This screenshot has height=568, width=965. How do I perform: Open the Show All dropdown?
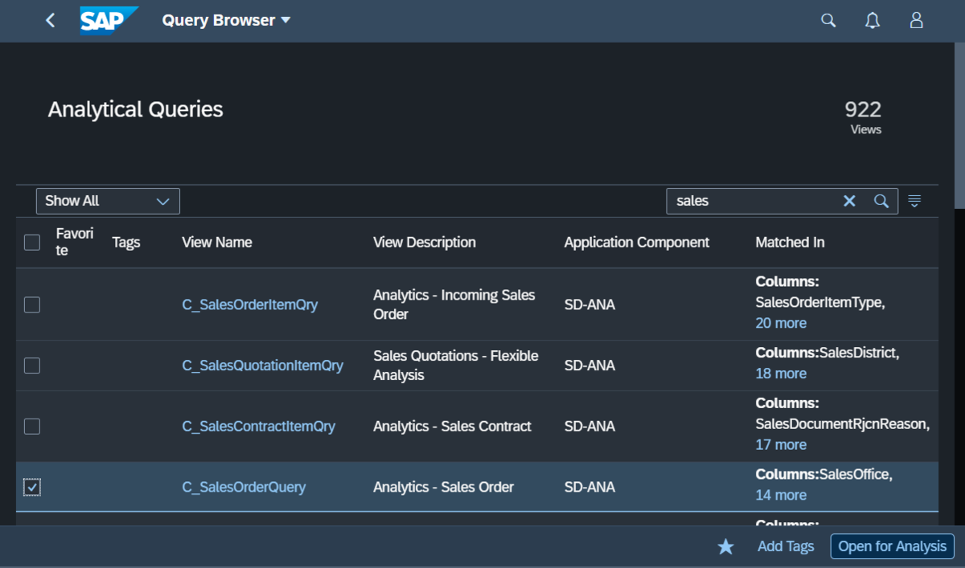tap(108, 201)
